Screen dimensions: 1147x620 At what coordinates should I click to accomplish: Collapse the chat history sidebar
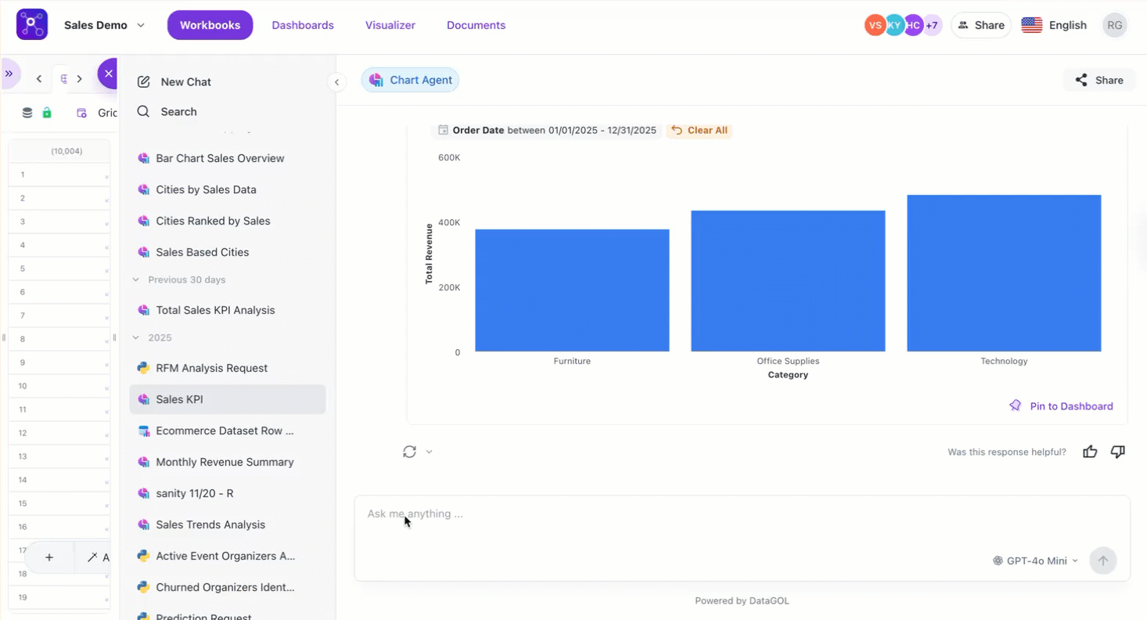pos(336,82)
